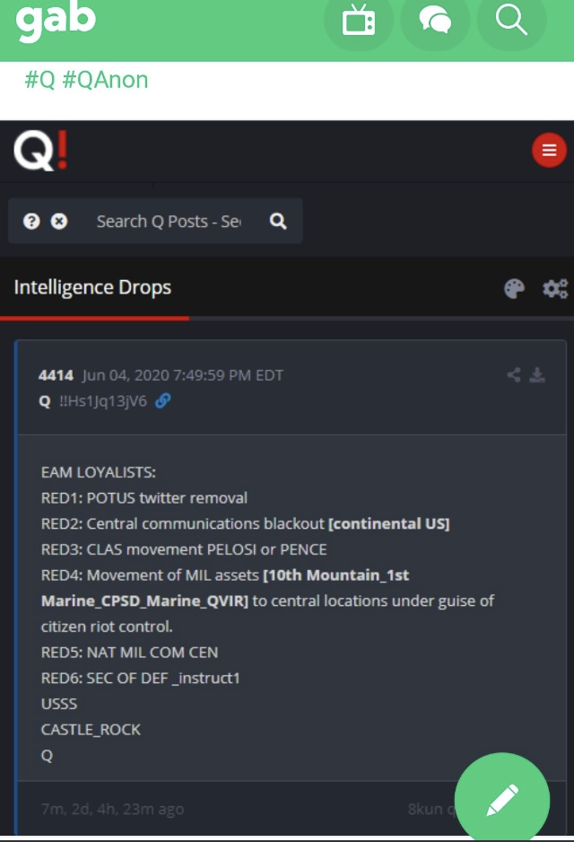Screen dimensions: 574x842
Task: Click the 'RED1: POTUS twitter removal' line
Action: click(144, 498)
